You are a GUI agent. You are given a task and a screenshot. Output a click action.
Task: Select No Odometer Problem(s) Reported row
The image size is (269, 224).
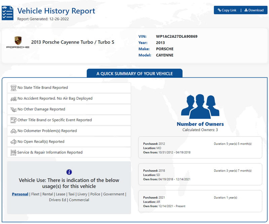tap(69, 131)
